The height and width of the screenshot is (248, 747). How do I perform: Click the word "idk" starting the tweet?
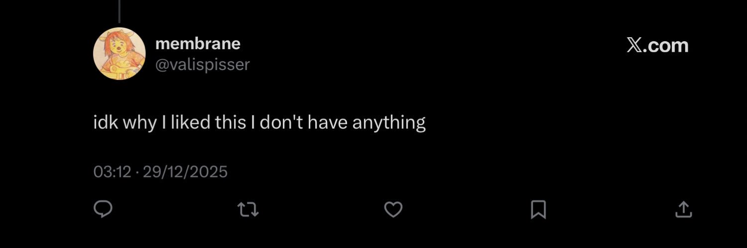pos(106,122)
